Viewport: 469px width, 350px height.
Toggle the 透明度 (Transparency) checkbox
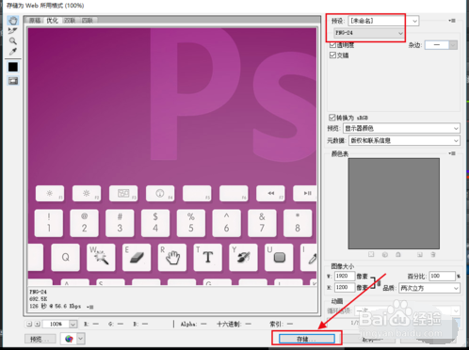332,45
